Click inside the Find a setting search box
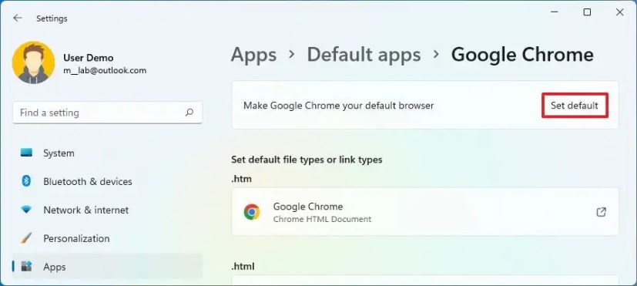The image size is (637, 286). (x=108, y=113)
